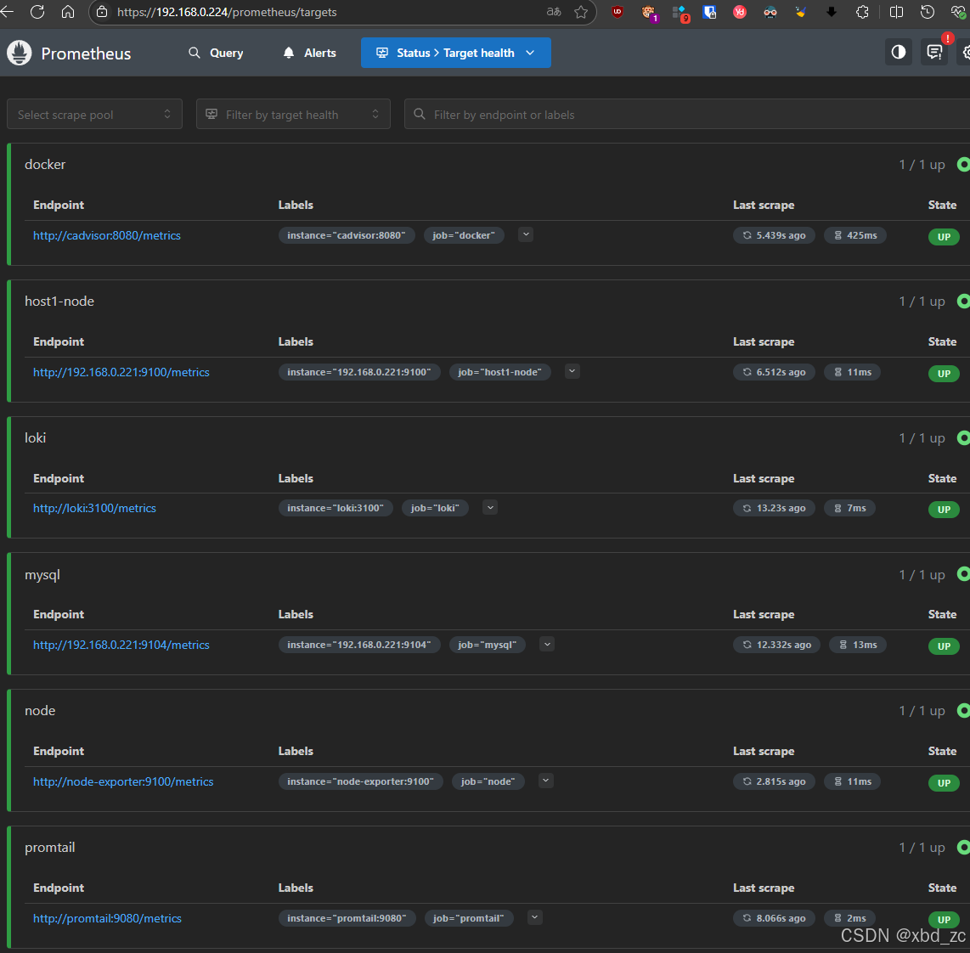Click the job="host1-node" label badge
Screen dimensions: 970x953
pyautogui.click(x=499, y=372)
